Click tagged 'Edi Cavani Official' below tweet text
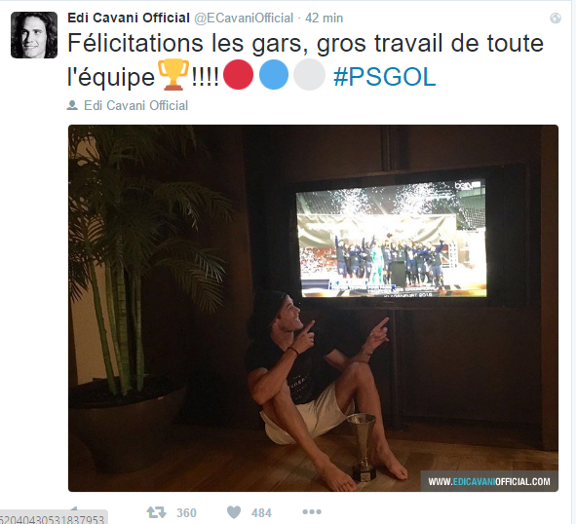Screen dimensions: 576x524 135,106
